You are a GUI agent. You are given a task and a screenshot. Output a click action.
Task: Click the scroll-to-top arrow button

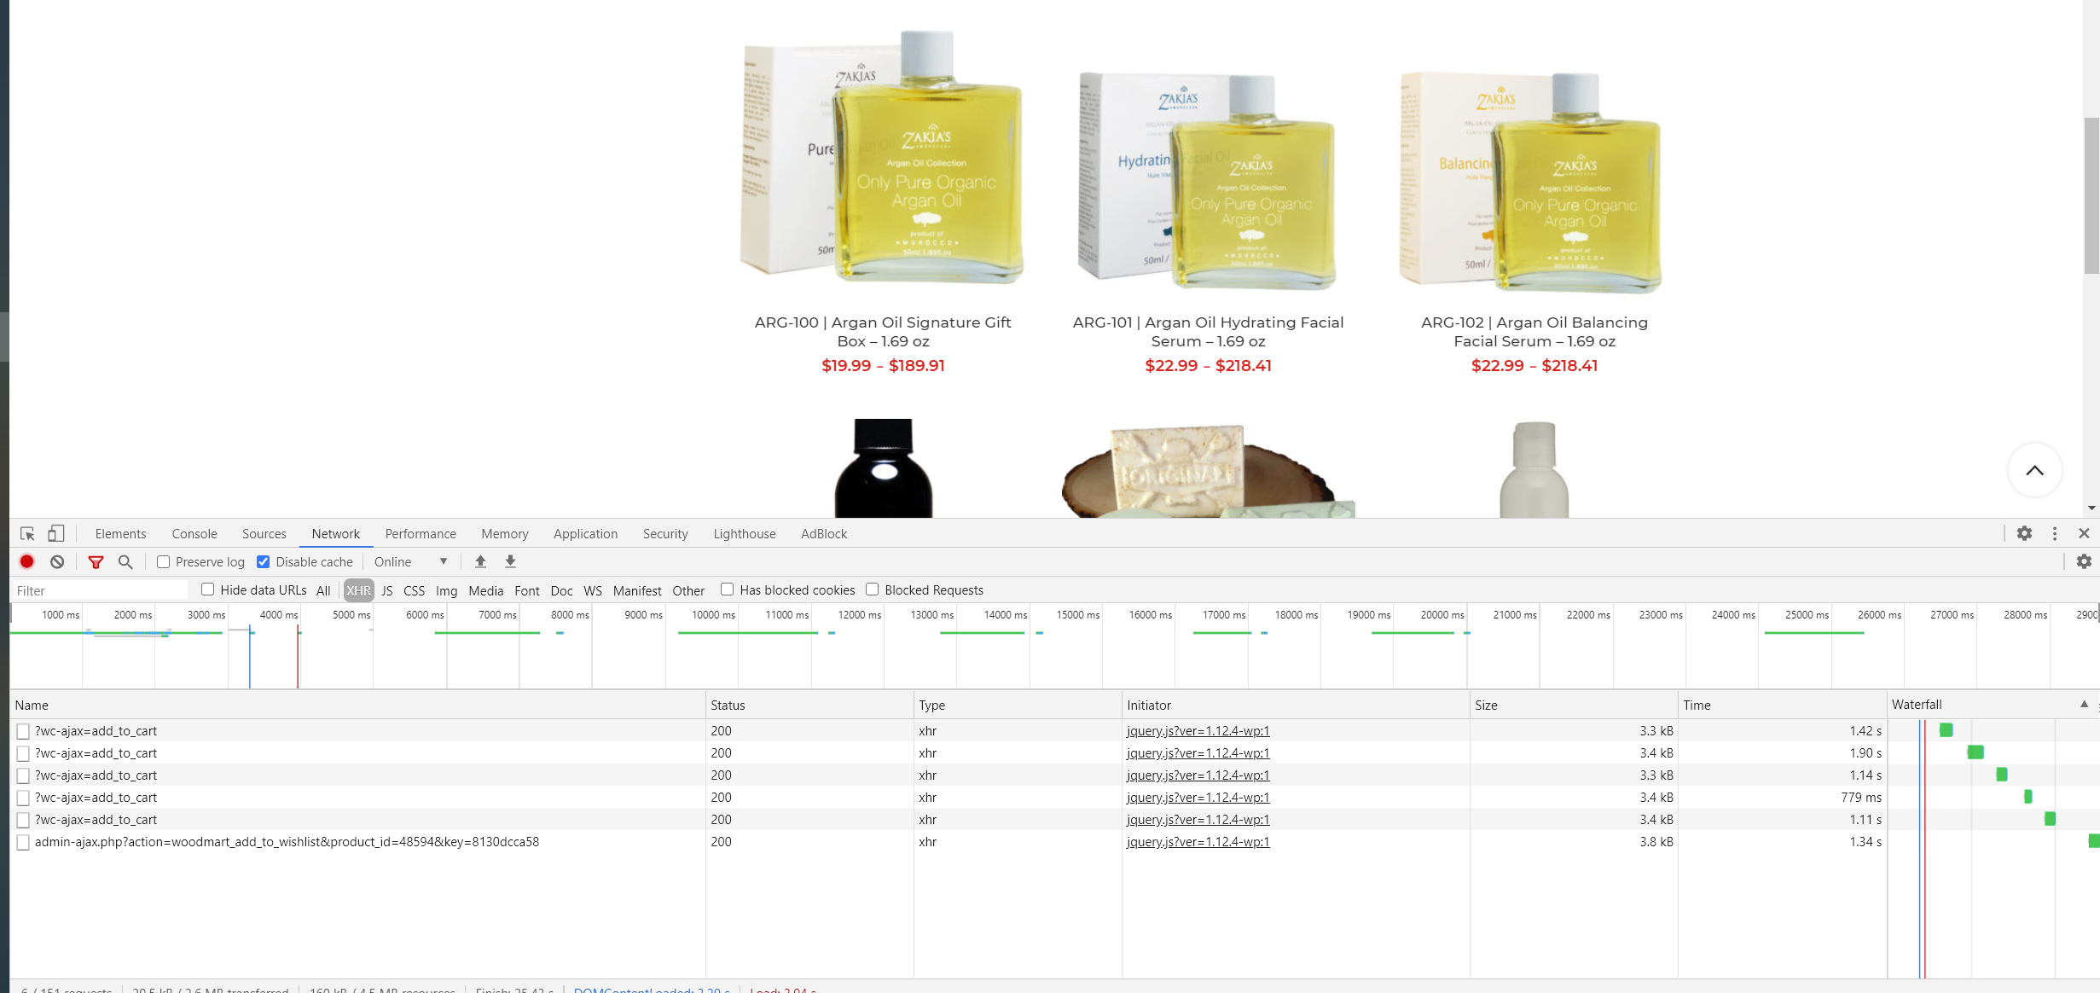(x=2034, y=470)
